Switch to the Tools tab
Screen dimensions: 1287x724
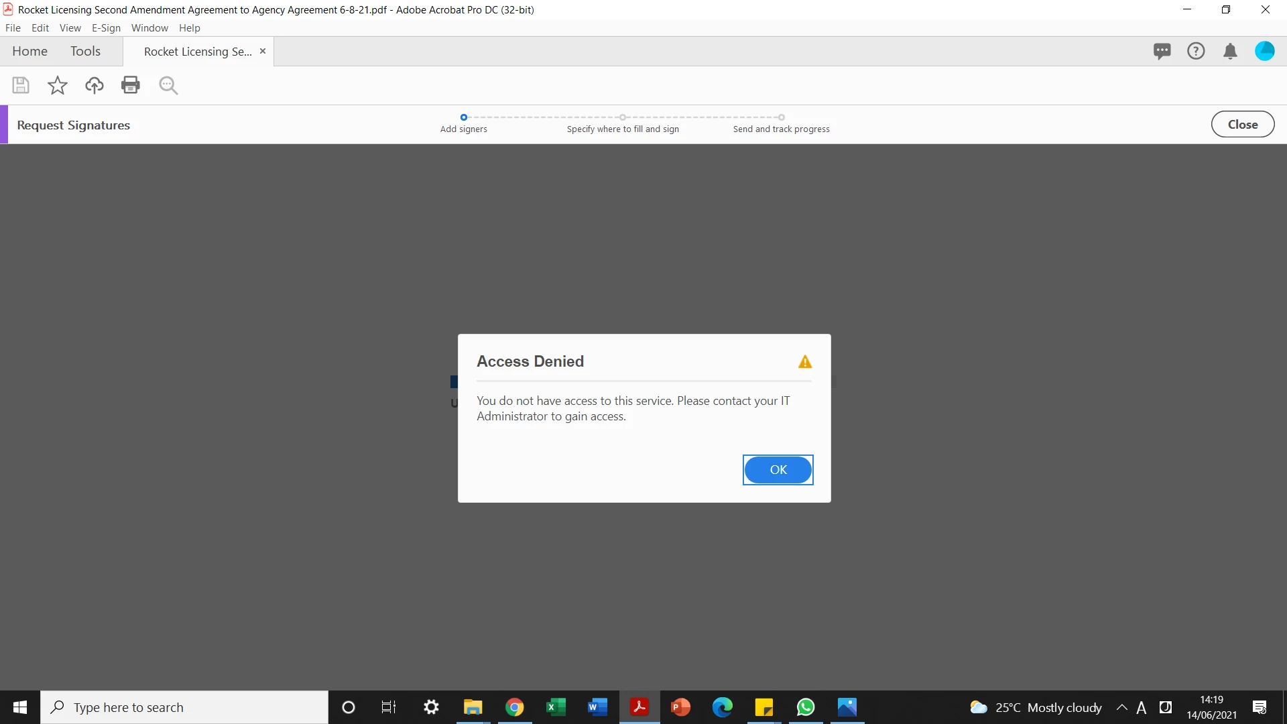coord(85,52)
